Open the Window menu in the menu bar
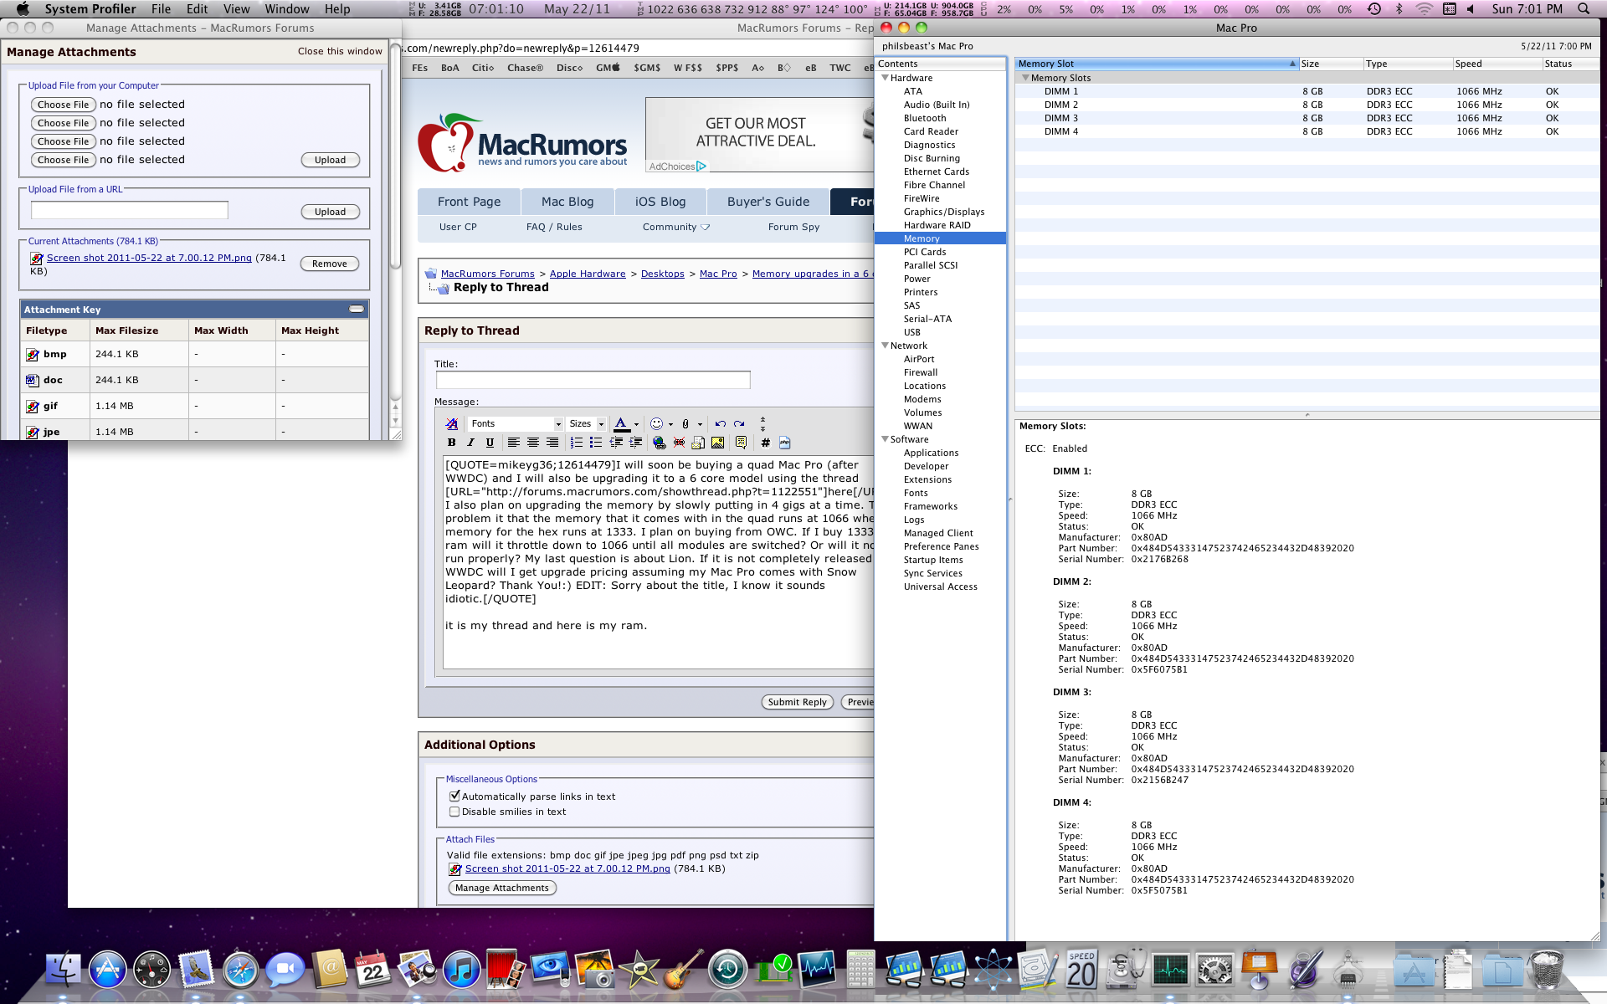The image size is (1607, 1004). click(287, 8)
